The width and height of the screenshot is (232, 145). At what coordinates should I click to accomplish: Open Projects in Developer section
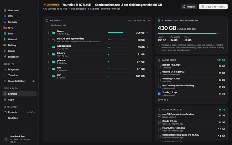pos(19,112)
